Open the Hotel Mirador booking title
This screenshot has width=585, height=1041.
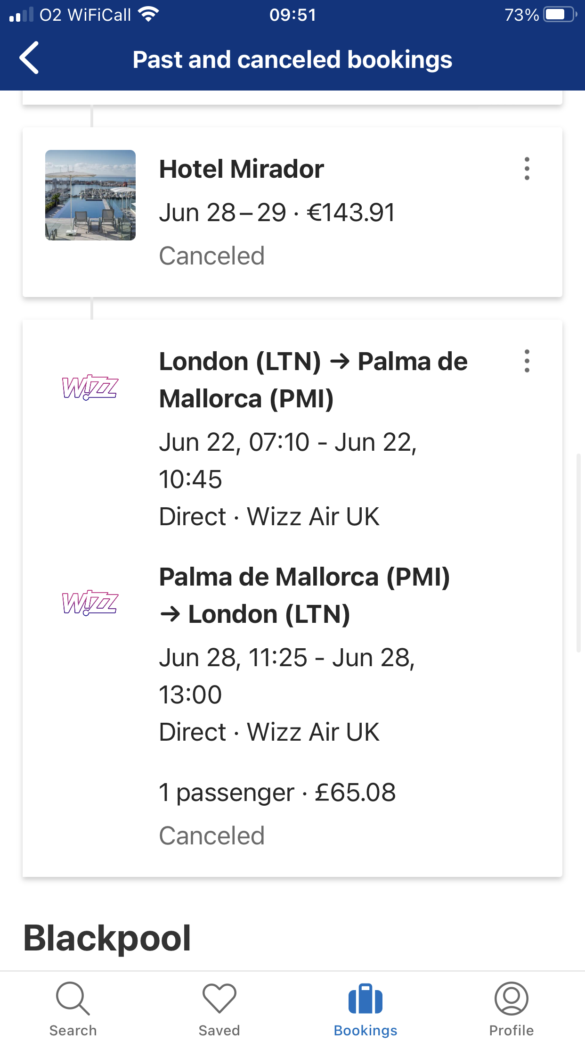[241, 169]
